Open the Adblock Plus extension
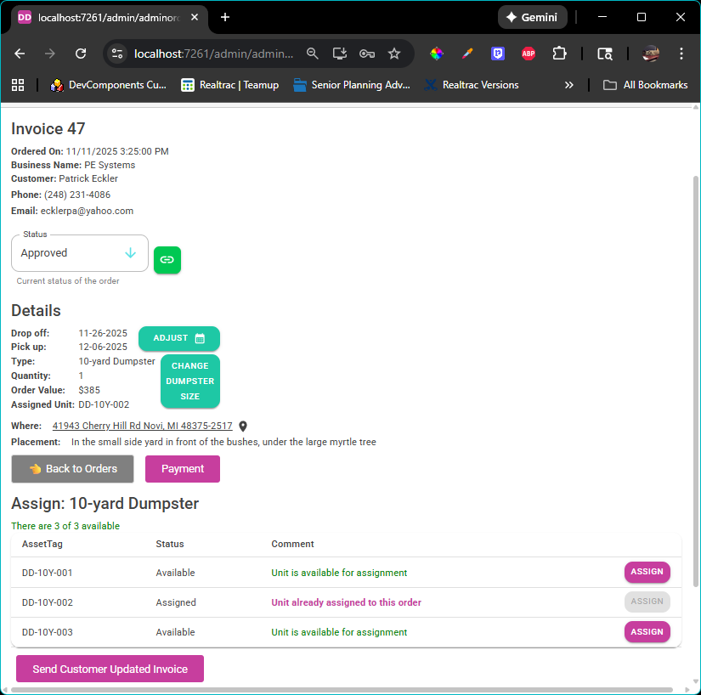The width and height of the screenshot is (701, 695). point(529,54)
